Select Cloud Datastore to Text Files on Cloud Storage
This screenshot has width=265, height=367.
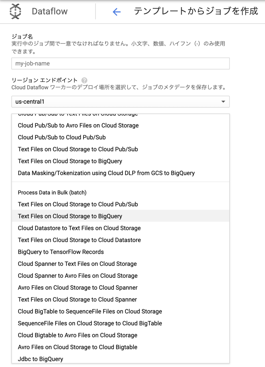pyautogui.click(x=121, y=228)
